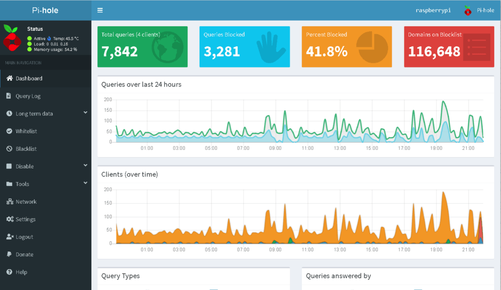Click the Pi-hole logo icon in top-right header
The image size is (501, 290).
[x=468, y=11]
